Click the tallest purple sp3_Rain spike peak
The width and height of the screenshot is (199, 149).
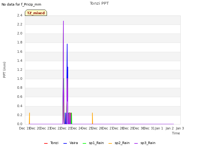pos(63,21)
